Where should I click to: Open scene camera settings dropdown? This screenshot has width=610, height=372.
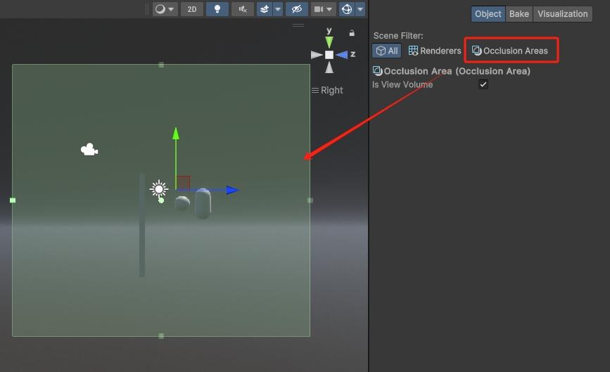click(323, 9)
